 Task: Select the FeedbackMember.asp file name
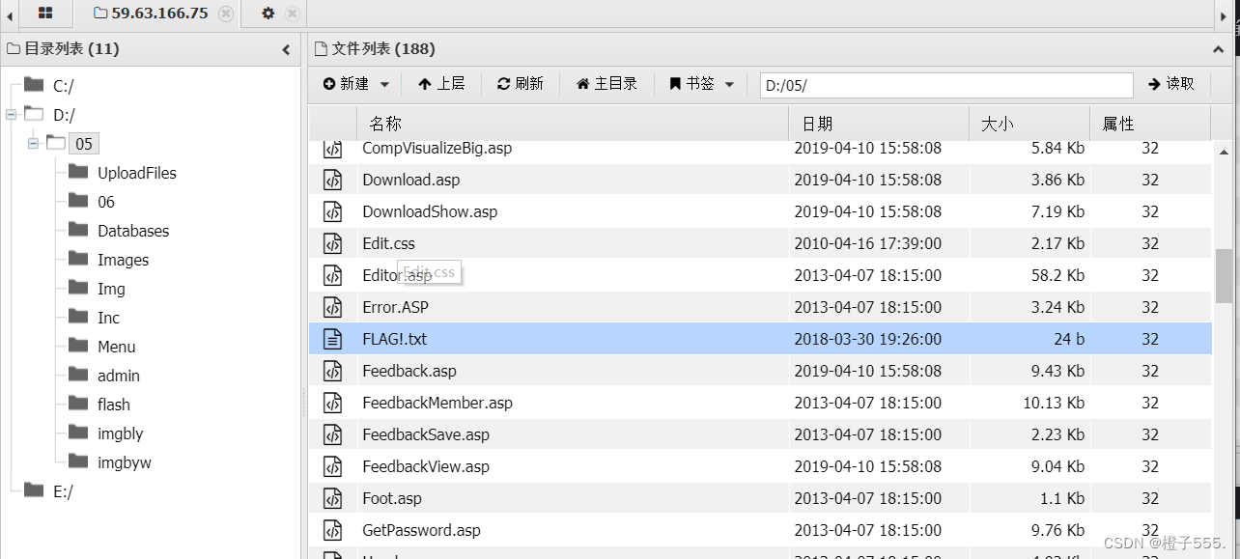click(437, 403)
